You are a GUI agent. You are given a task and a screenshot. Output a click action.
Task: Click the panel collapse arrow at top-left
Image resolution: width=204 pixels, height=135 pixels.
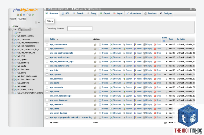click(x=45, y=9)
